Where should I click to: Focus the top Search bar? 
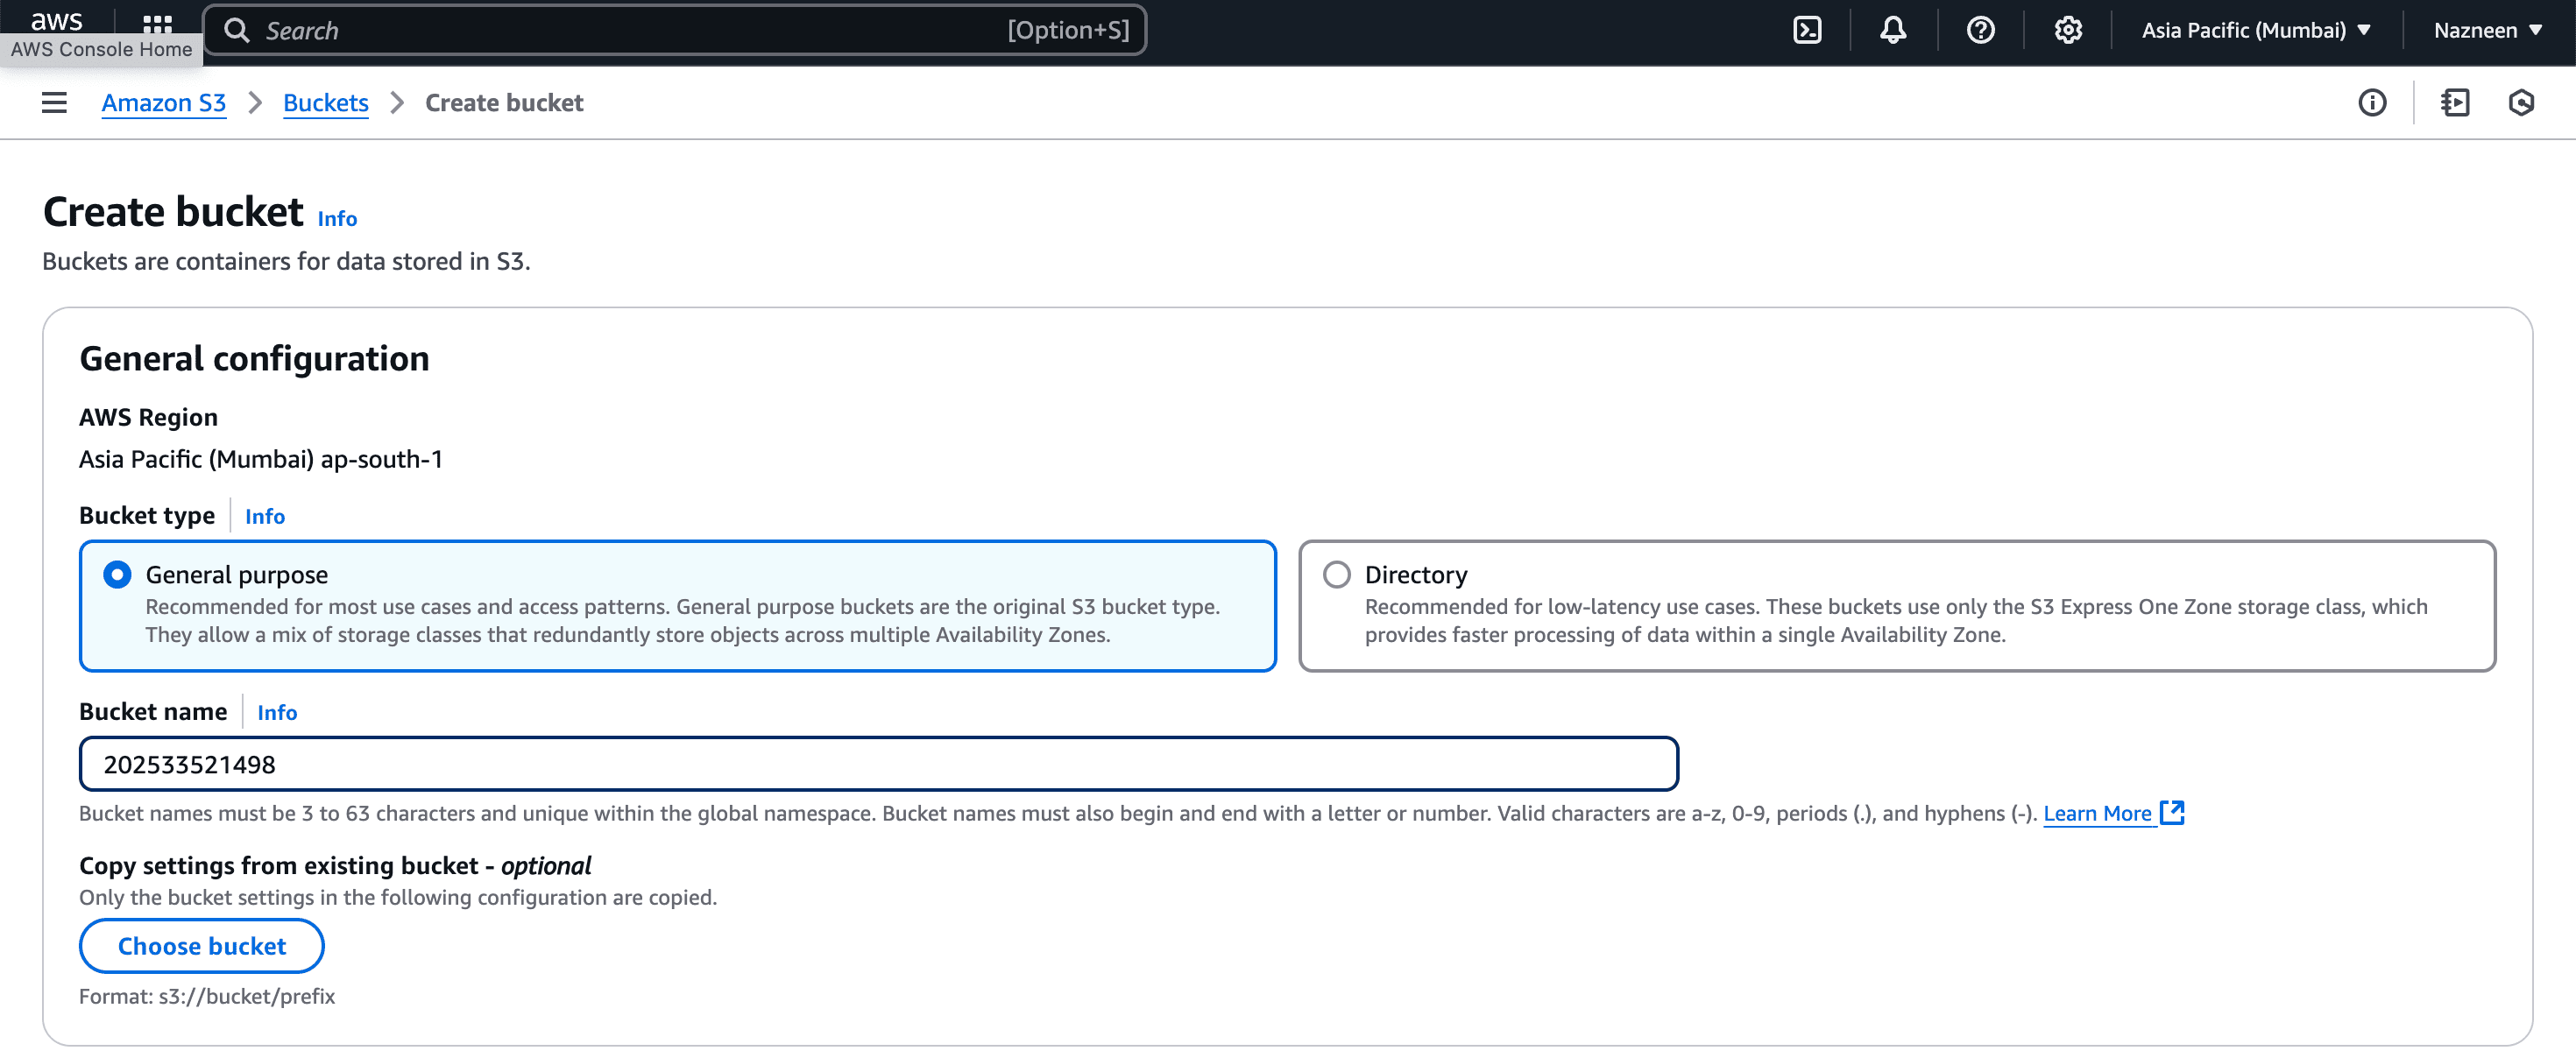coord(675,30)
